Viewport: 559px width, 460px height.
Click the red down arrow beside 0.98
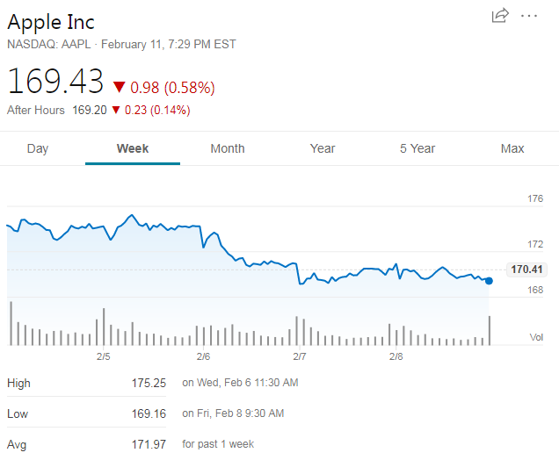click(120, 87)
